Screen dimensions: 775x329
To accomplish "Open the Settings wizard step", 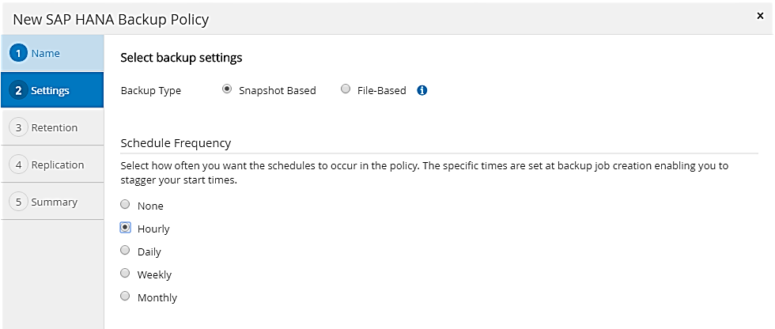I will point(50,90).
